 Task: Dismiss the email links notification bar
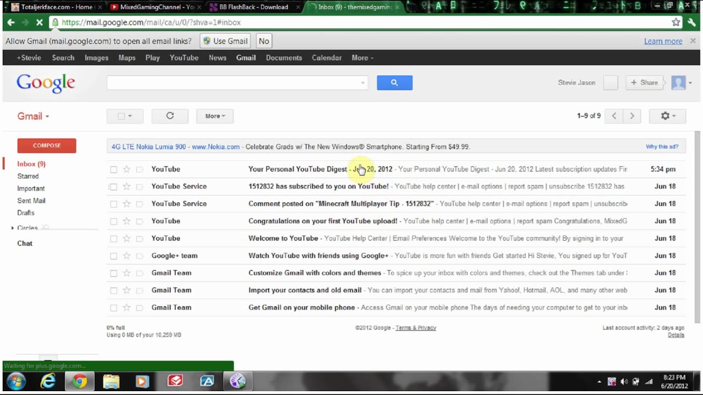pos(693,41)
